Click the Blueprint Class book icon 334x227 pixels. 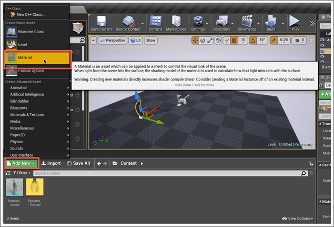click(x=11, y=32)
